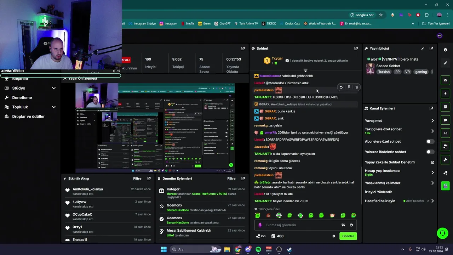Toggle the wrench stream info widget icon
Screen dimensions: 453x255
click(x=445, y=159)
